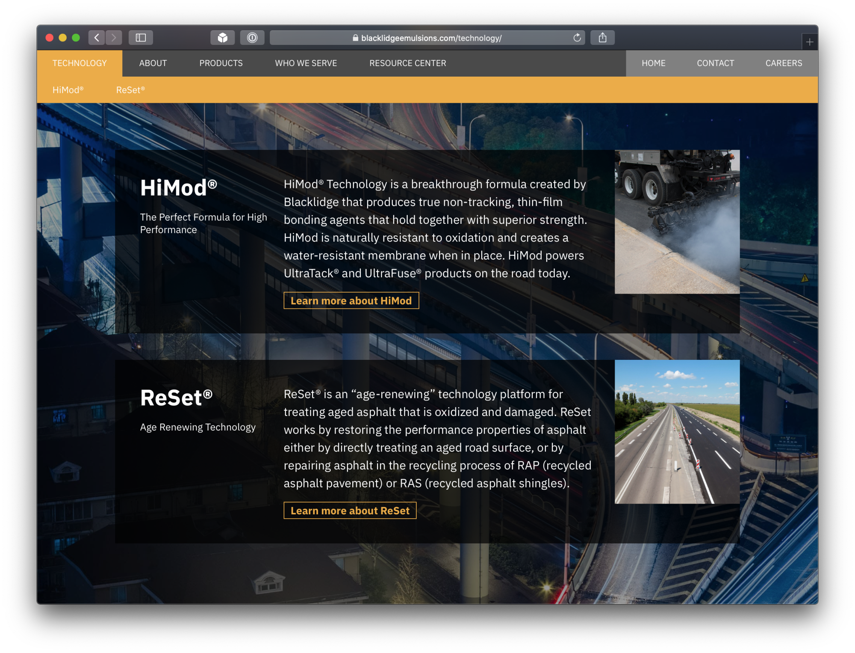Show the Safari sidebar
This screenshot has width=855, height=653.
[x=141, y=38]
